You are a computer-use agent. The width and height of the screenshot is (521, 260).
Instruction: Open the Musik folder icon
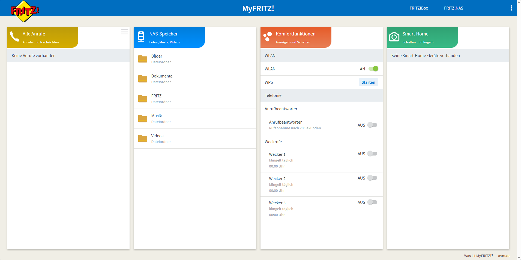point(143,119)
